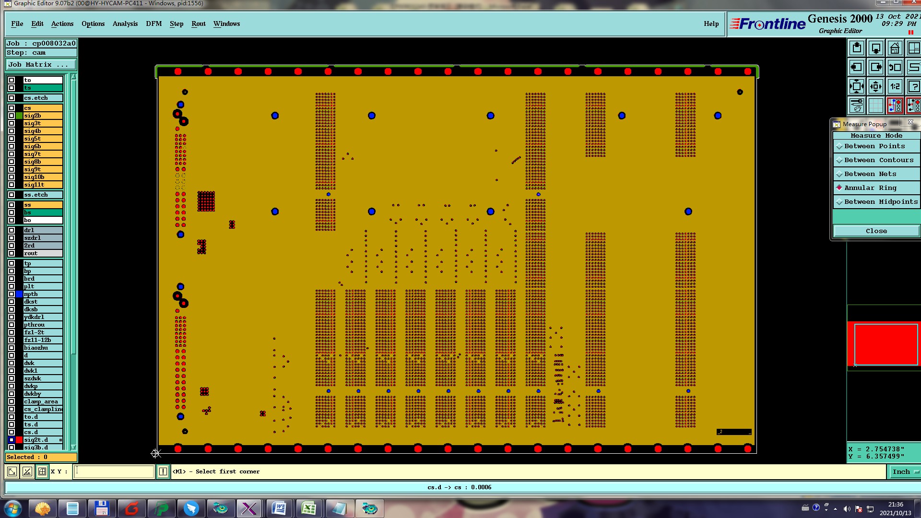Toggle the sig2b layer checkbox
Image resolution: width=921 pixels, height=518 pixels.
(12, 116)
